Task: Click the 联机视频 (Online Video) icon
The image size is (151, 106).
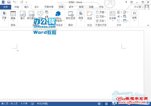Action: pyautogui.click(x=70, y=15)
